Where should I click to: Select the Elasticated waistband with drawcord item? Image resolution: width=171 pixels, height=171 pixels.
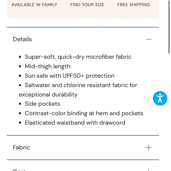pyautogui.click(x=75, y=123)
